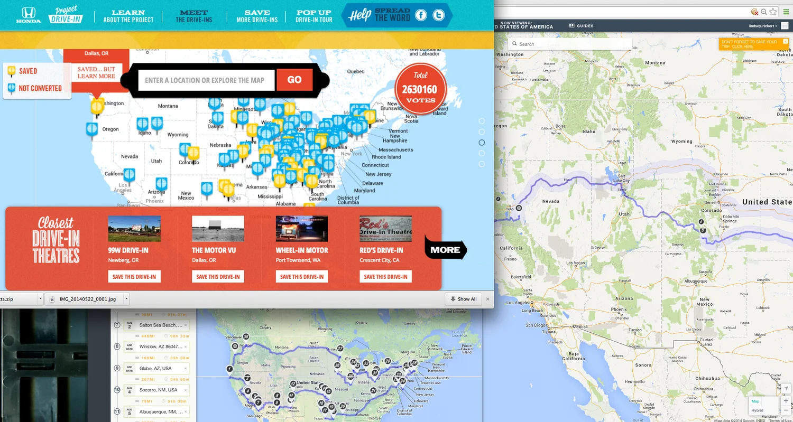Click the CLICK HERE save trip link

tap(742, 46)
